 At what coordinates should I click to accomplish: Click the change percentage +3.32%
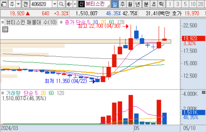tap(61, 13)
